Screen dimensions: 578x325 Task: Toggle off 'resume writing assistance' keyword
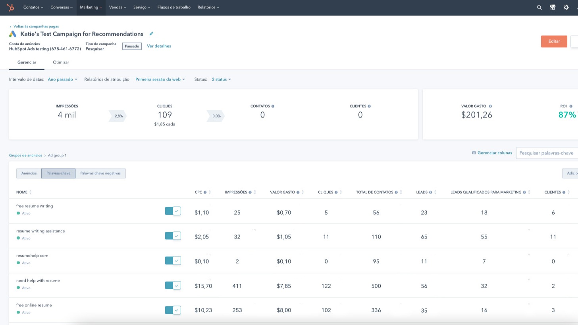point(173,236)
